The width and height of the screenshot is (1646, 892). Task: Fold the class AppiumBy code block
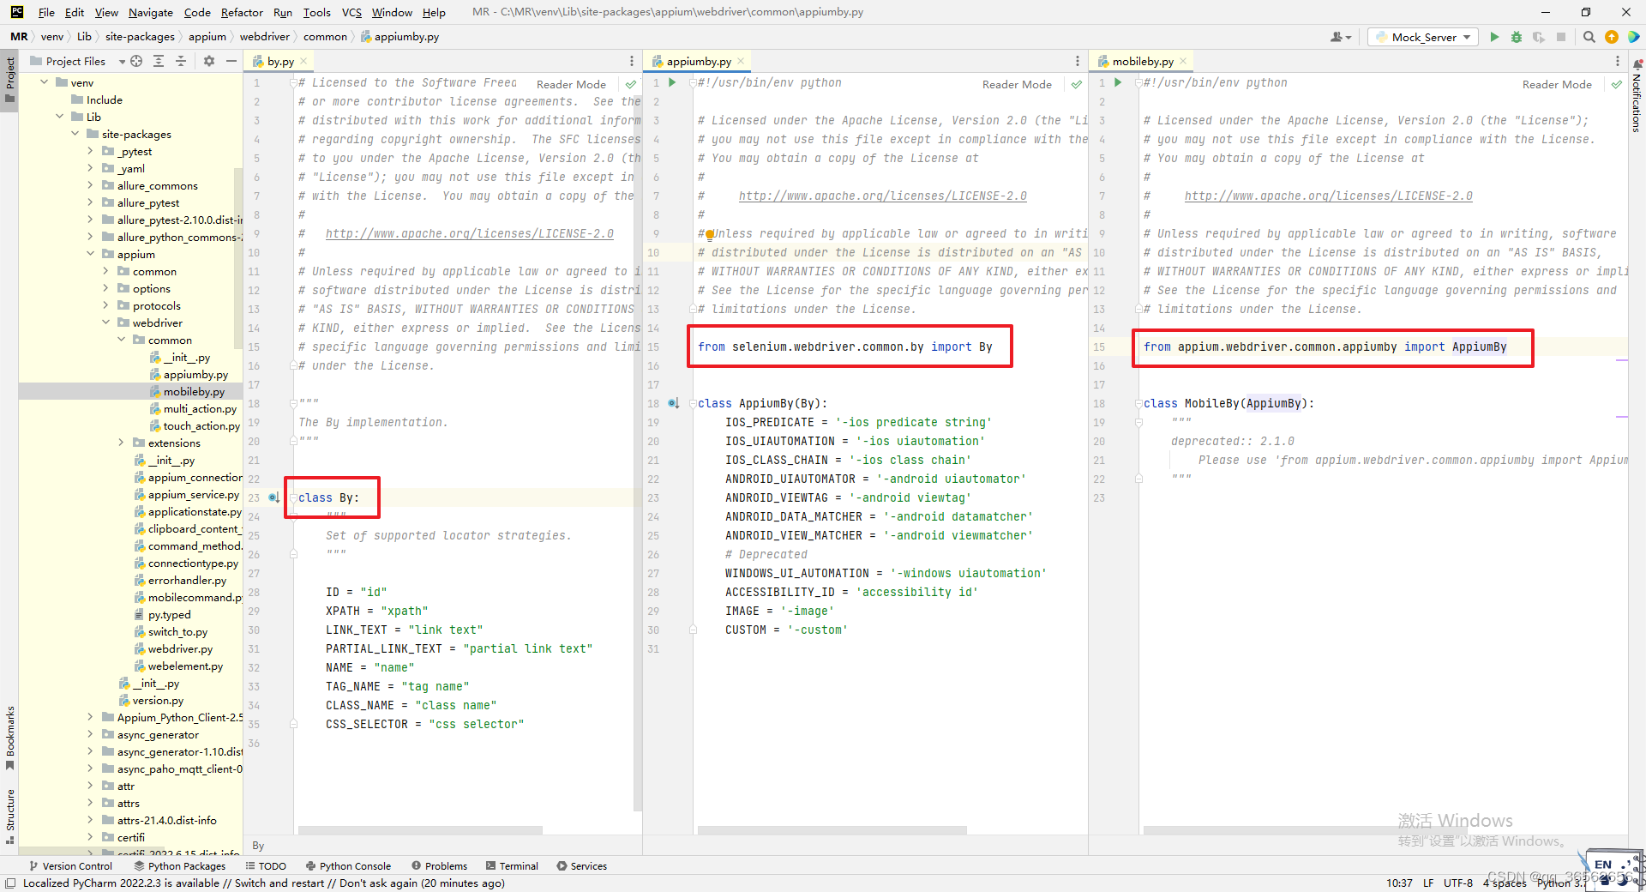[x=692, y=403]
